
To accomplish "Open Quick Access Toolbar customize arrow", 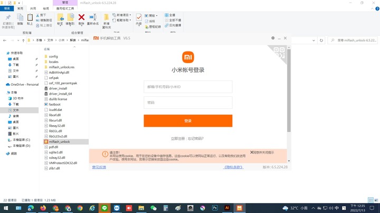I will tap(19, 3).
